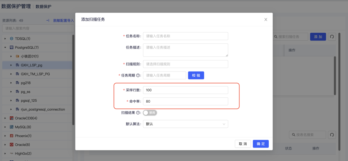The width and height of the screenshot is (348, 161).
Task: Click the PostgreSQL elephant icon
Action: pos(12,47)
